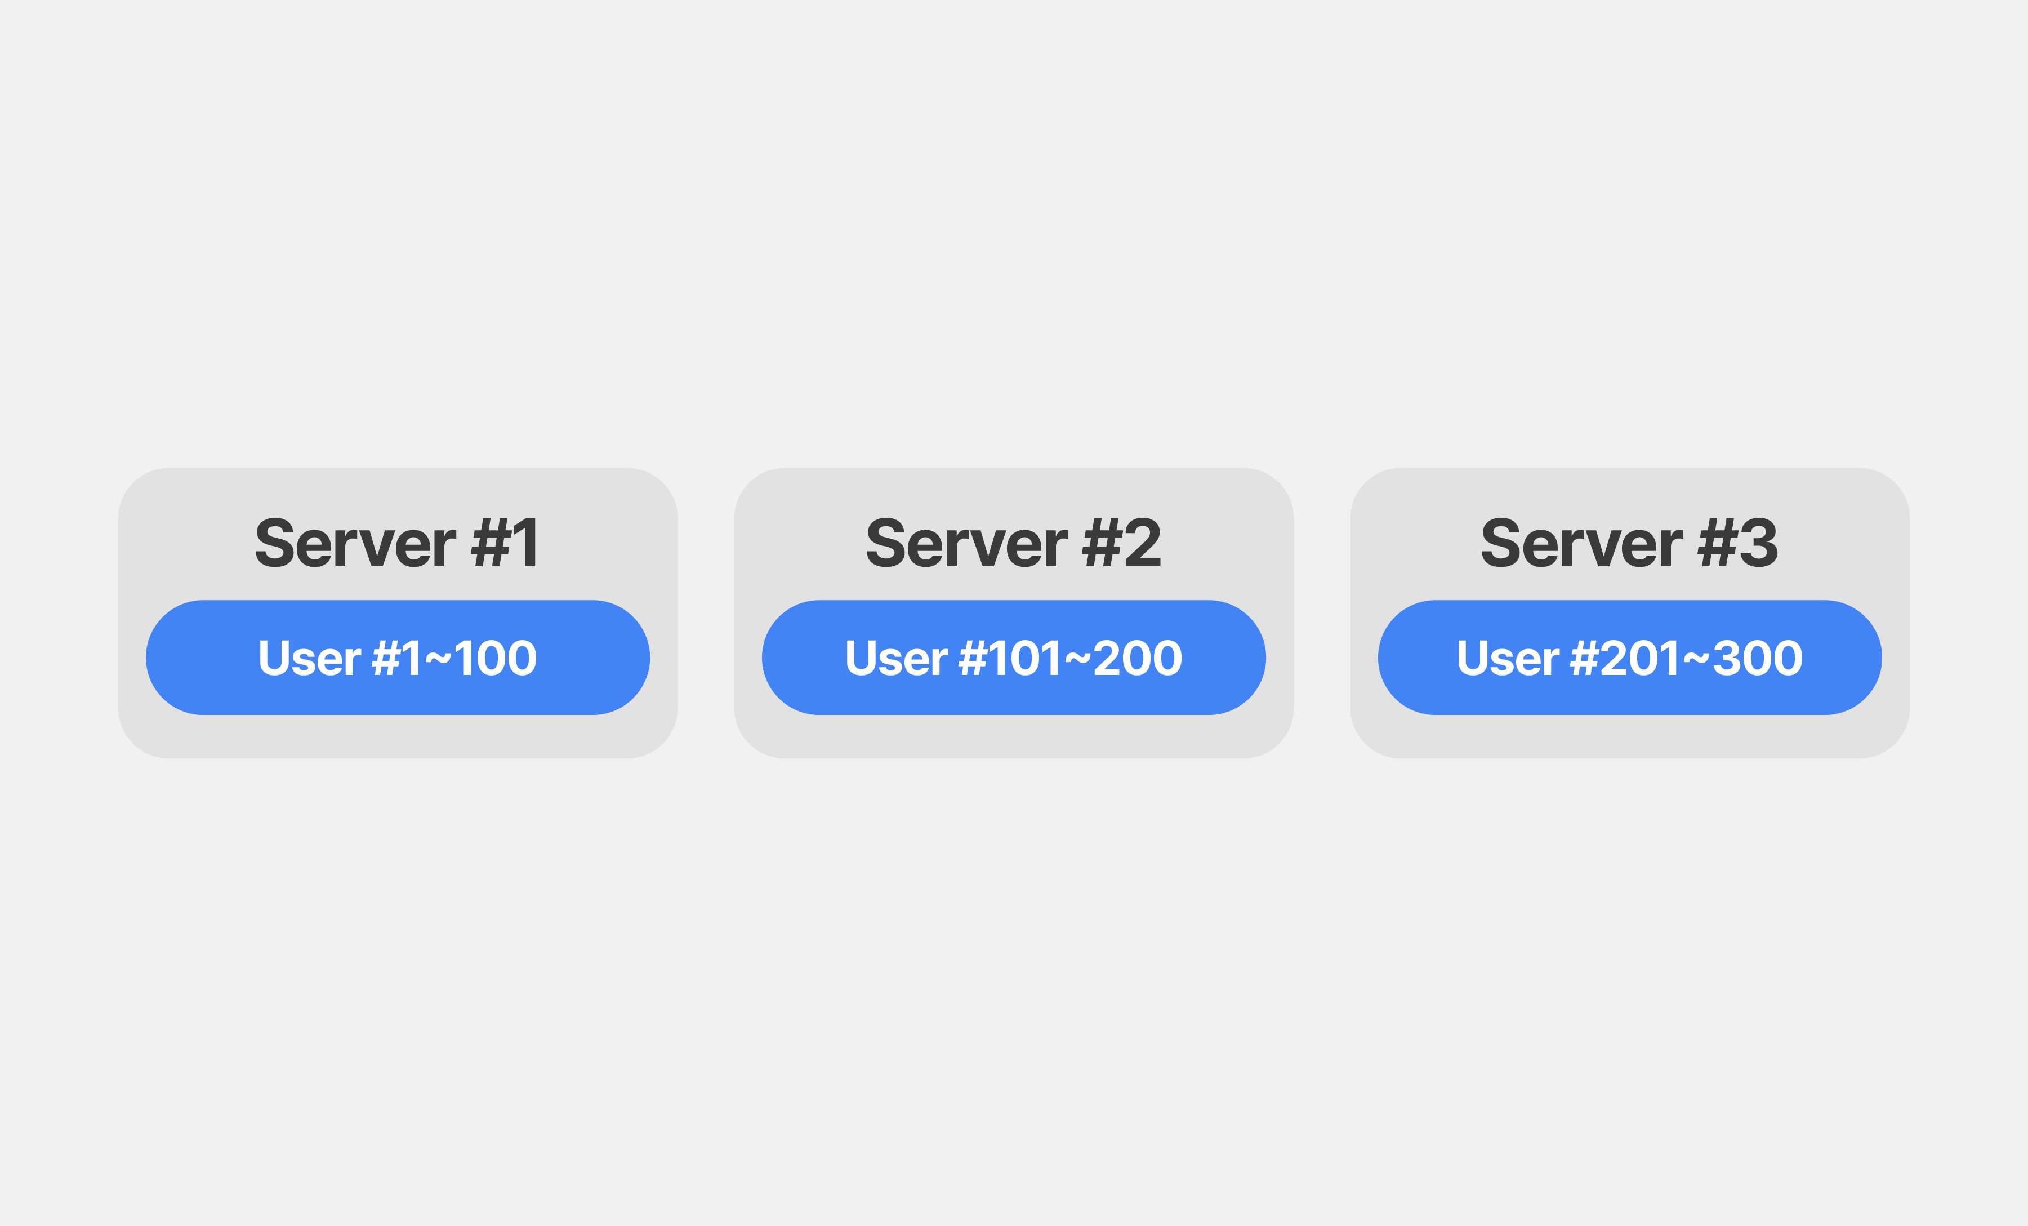Click the word Server in the third card
Viewport: 2028px width, 1226px height.
pos(1582,543)
